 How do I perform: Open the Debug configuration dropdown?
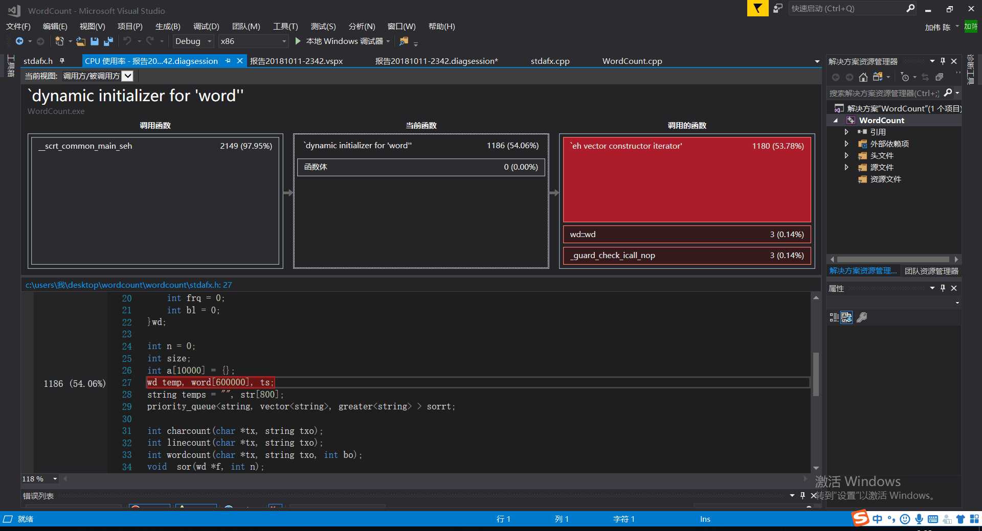[193, 41]
